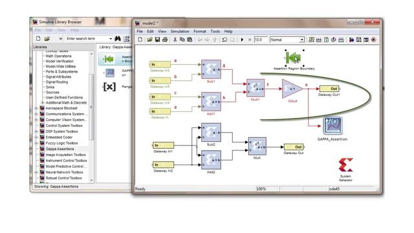The height and width of the screenshot is (233, 414).
Task: Click the System Generator token block
Action: coord(345,165)
